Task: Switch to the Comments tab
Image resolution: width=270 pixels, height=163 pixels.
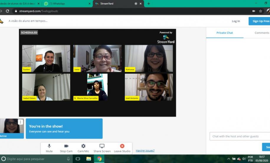Action: pos(262,33)
